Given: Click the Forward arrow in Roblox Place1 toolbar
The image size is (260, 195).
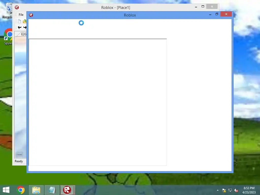Looking at the screenshot, I should click(25, 27).
